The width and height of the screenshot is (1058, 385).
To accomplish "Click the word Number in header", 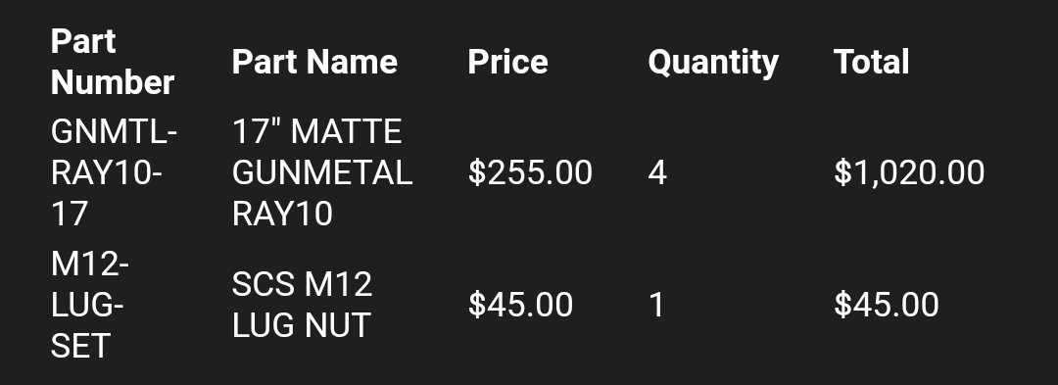I will (112, 83).
